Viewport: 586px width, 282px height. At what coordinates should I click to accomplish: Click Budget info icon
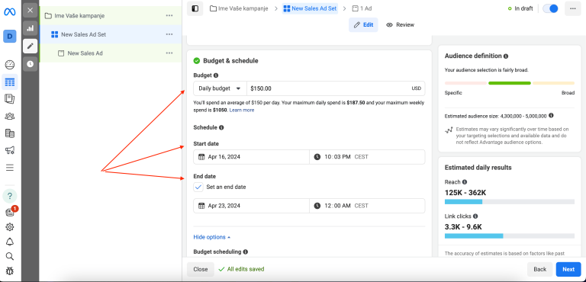216,75
